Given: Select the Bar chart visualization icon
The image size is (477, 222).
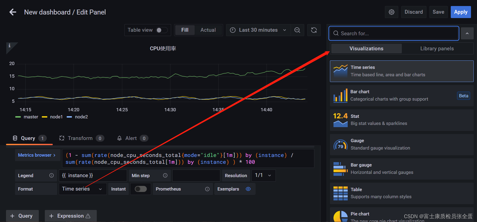Looking at the screenshot, I should click(x=340, y=95).
